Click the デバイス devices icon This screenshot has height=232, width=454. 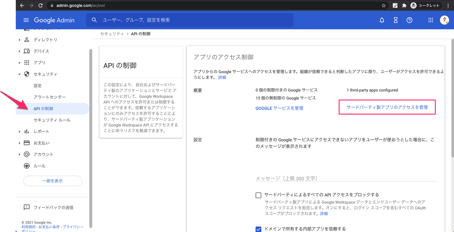click(x=27, y=51)
